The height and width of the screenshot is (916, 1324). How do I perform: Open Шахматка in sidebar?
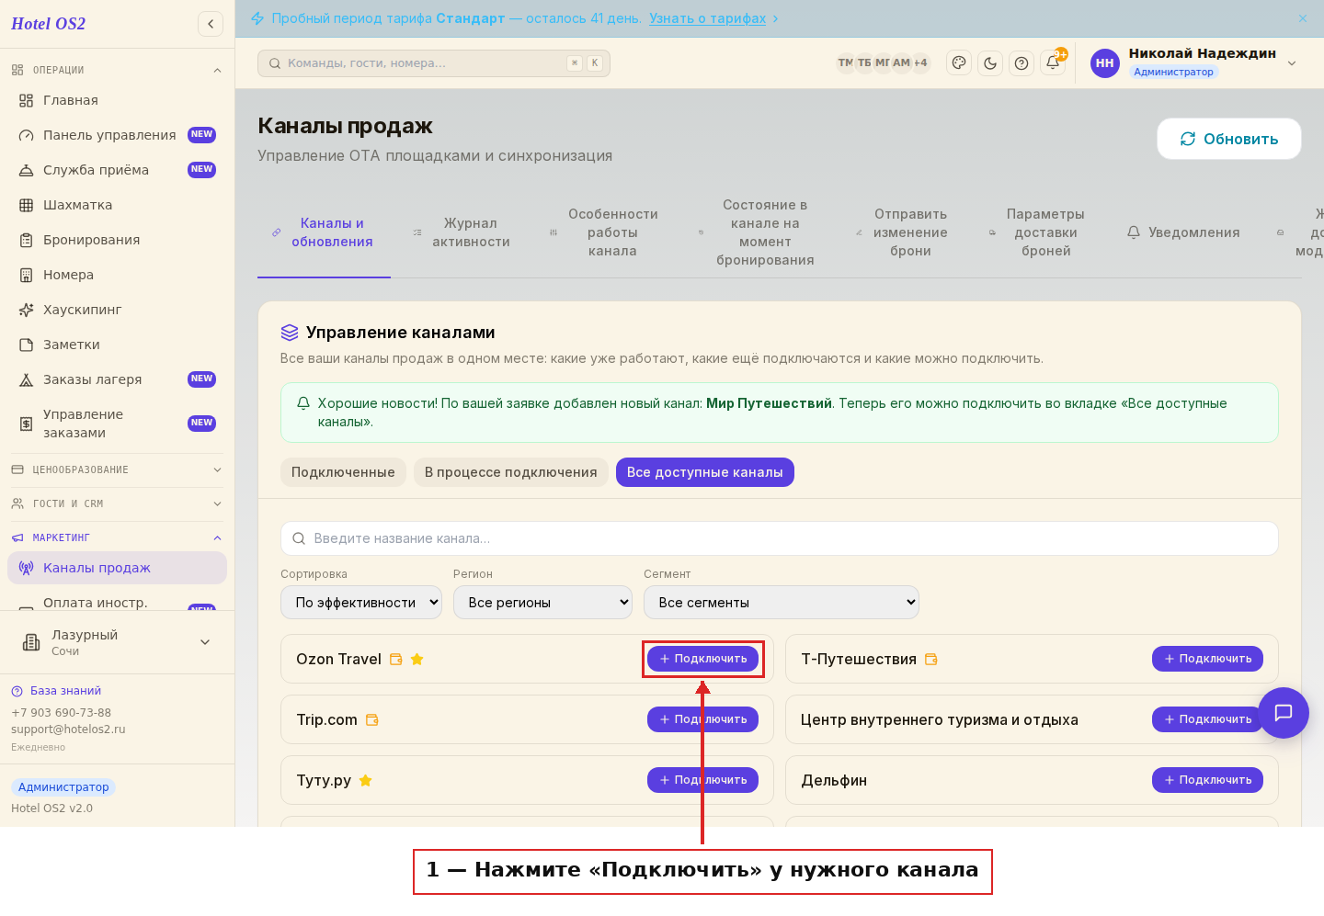117,205
